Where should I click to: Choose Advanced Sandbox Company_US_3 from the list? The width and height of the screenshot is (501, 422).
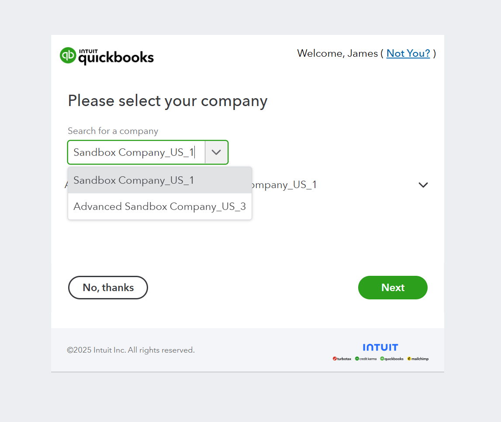[159, 206]
